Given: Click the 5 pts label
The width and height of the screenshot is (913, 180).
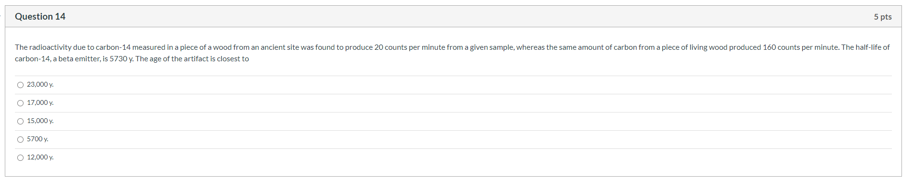Looking at the screenshot, I should click(882, 17).
